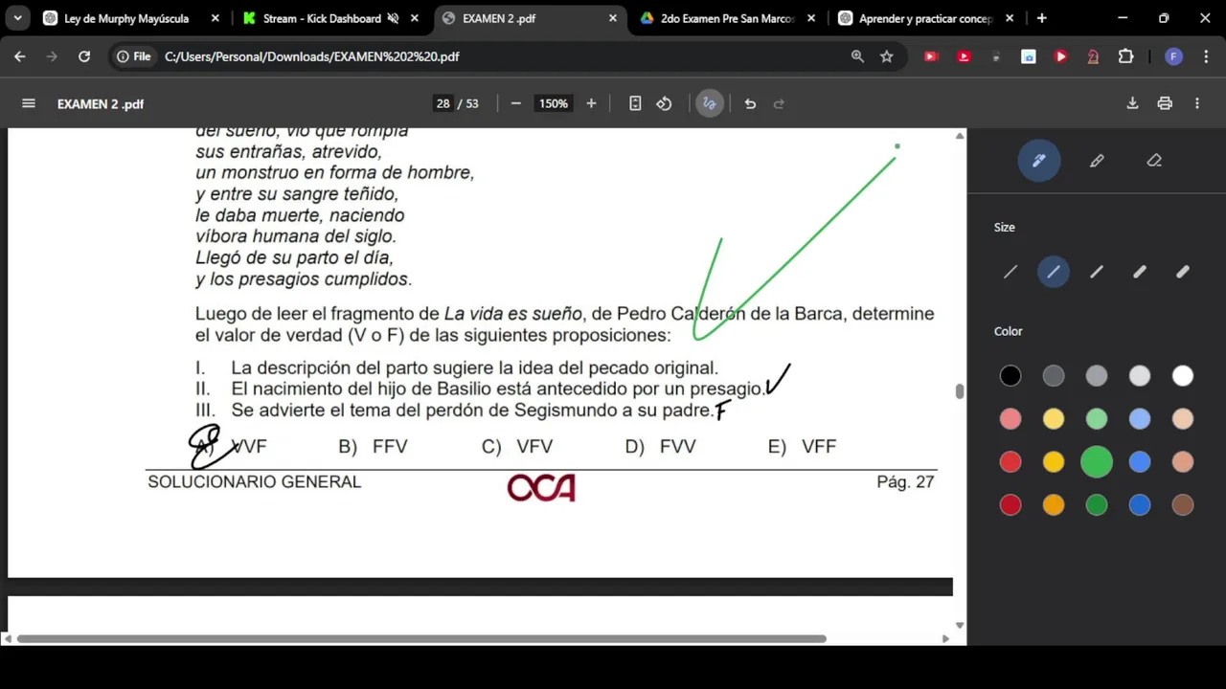Viewport: 1226px width, 689px height.
Task: Go back to the previous page
Action: pos(20,56)
